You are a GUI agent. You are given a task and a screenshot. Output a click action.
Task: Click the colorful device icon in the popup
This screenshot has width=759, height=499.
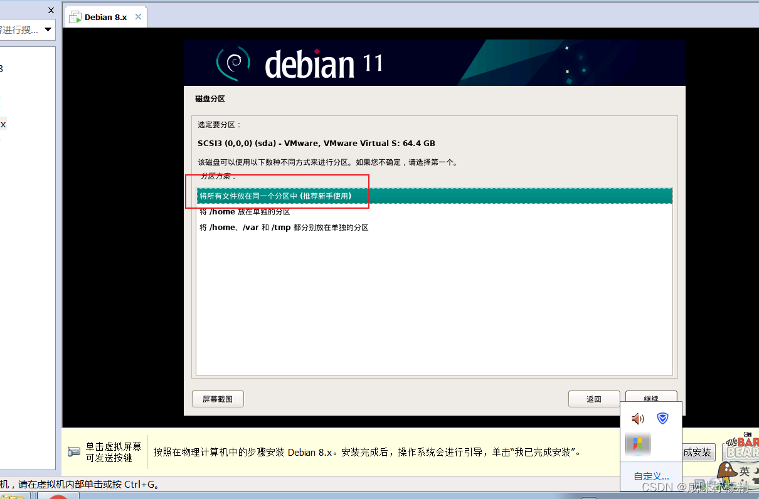click(x=638, y=444)
